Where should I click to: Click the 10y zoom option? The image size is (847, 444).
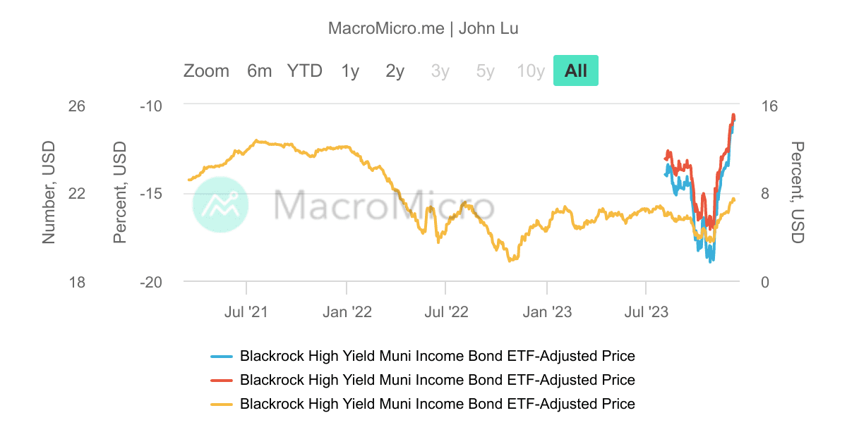pos(530,70)
